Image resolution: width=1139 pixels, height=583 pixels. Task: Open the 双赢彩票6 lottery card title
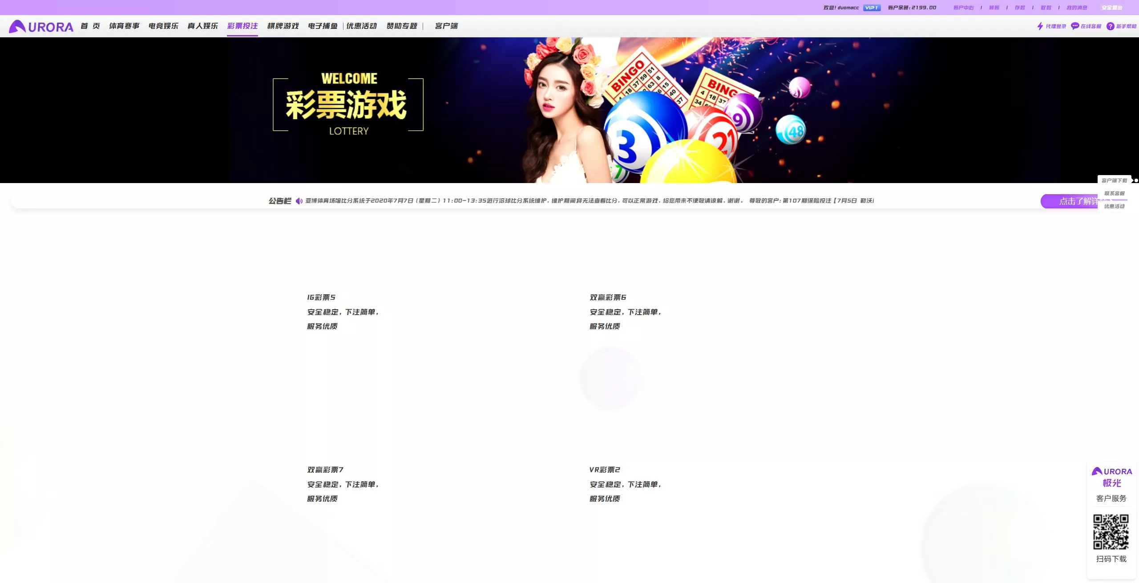[x=608, y=297]
